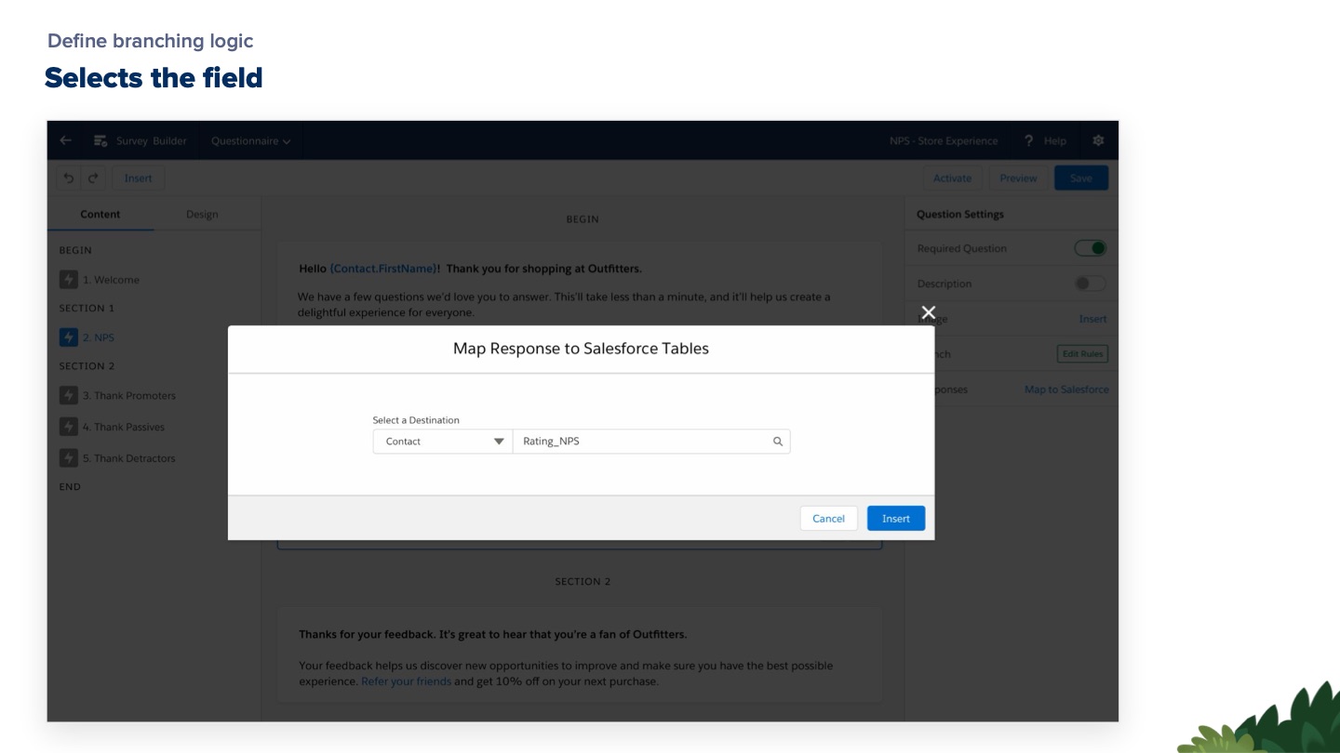This screenshot has height=753, width=1340.
Task: Click the Survey Builder icon
Action: 100,140
